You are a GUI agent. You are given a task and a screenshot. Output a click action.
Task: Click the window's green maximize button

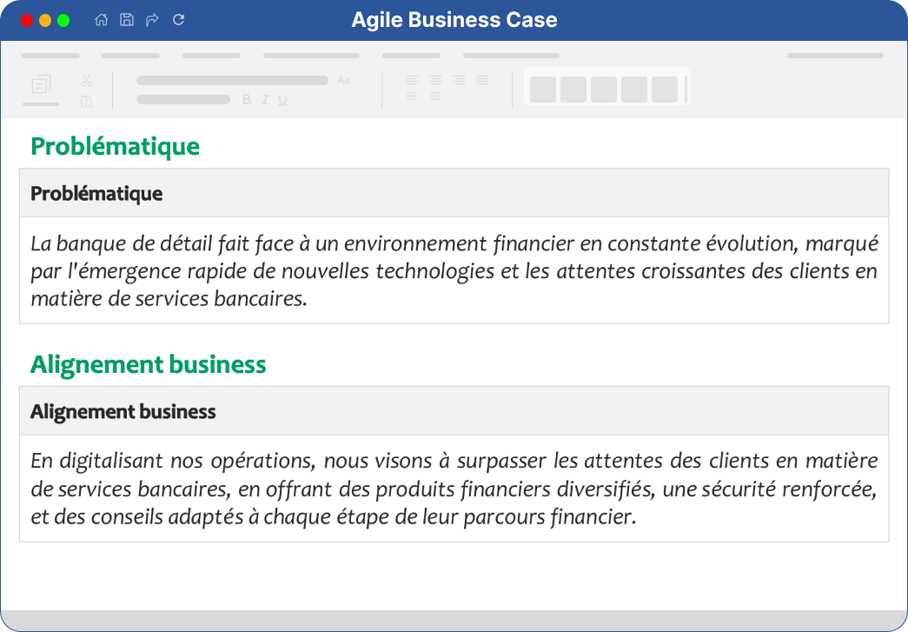point(63,20)
